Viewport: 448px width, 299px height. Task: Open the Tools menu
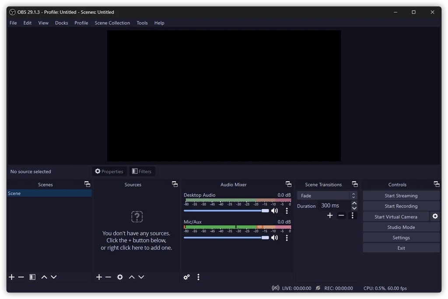click(x=142, y=23)
